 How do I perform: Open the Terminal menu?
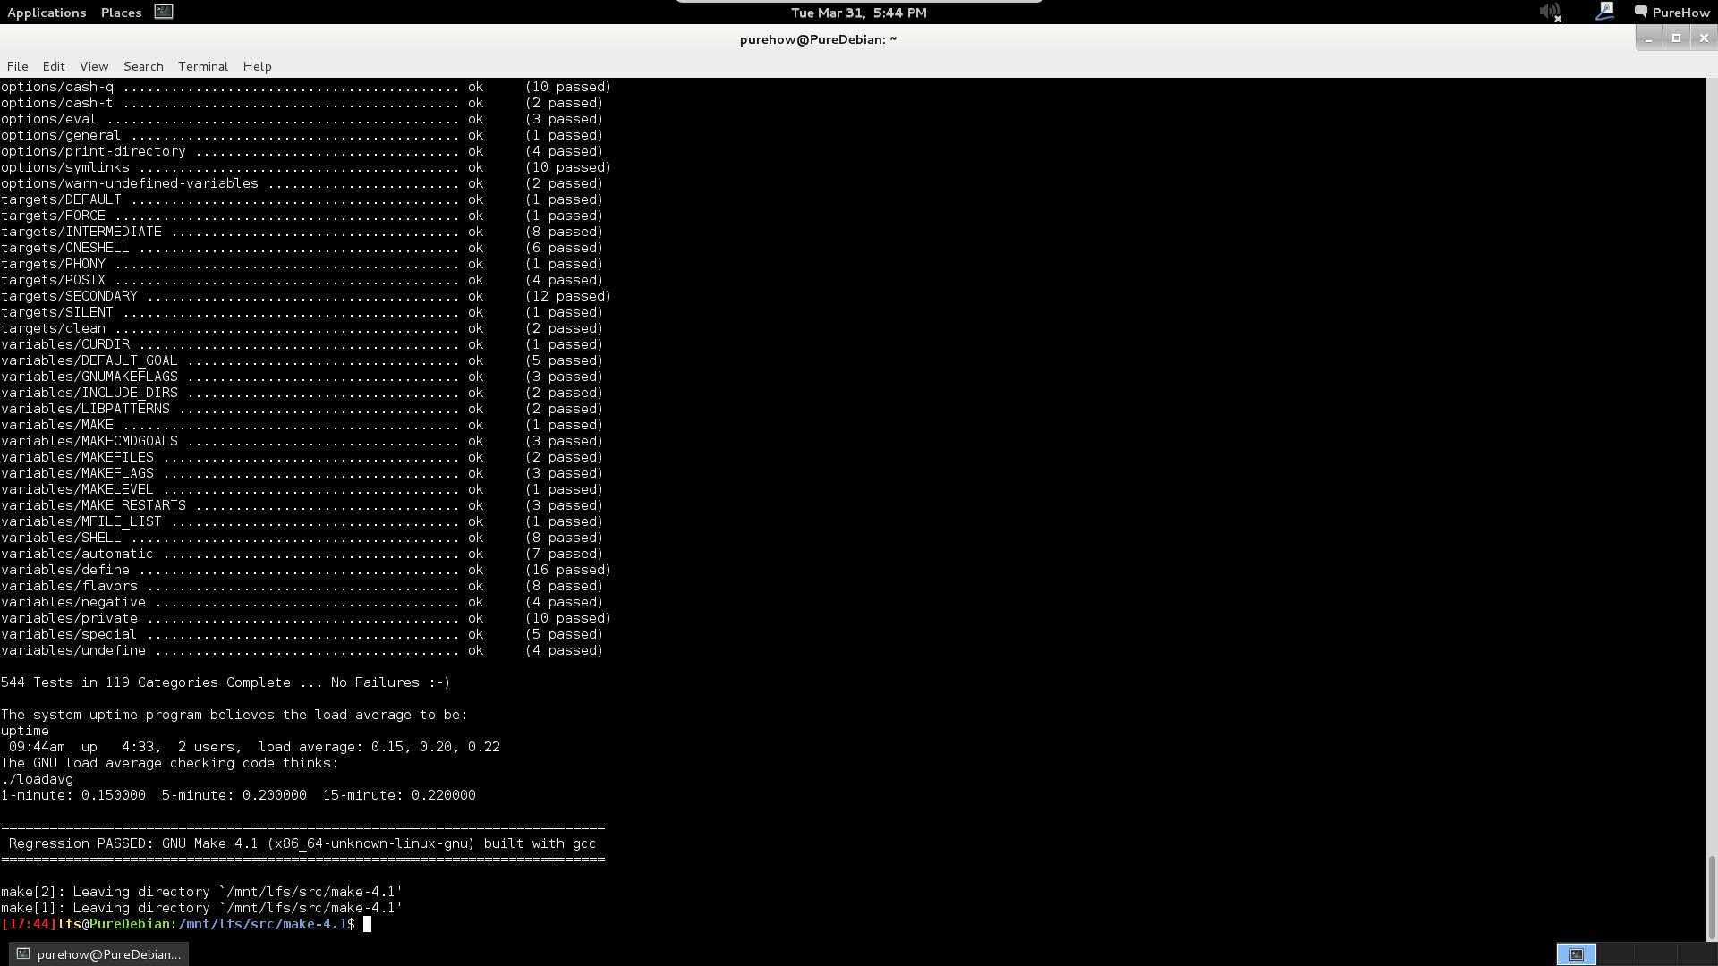coord(203,66)
